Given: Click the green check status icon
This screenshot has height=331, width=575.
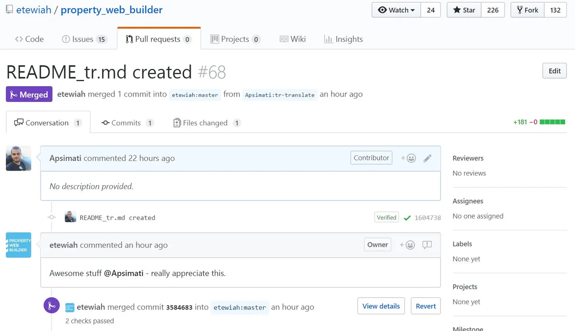Looking at the screenshot, I should tap(407, 218).
